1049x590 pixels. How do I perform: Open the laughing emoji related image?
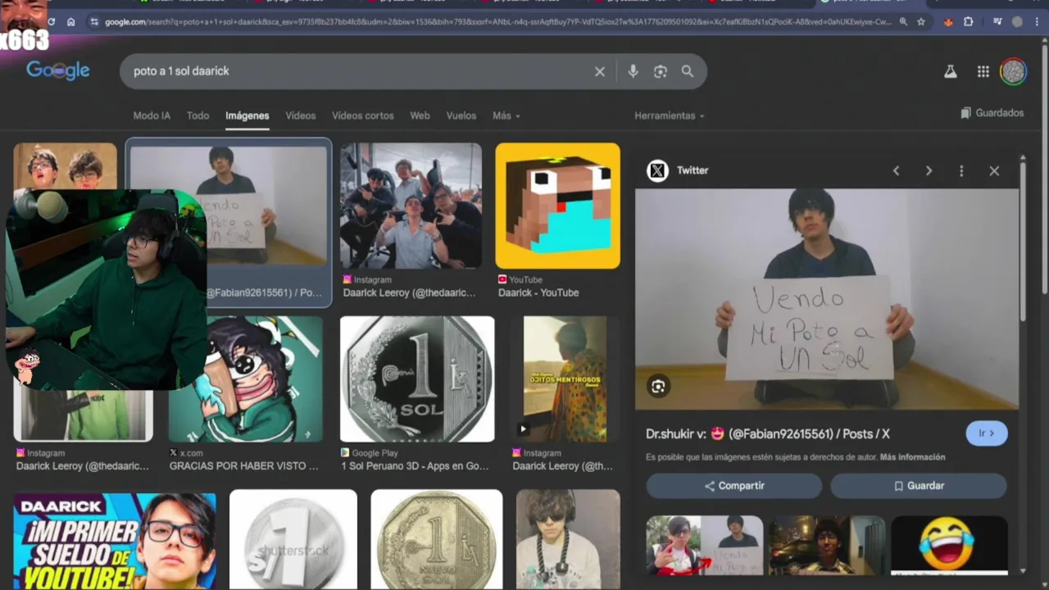(x=949, y=545)
